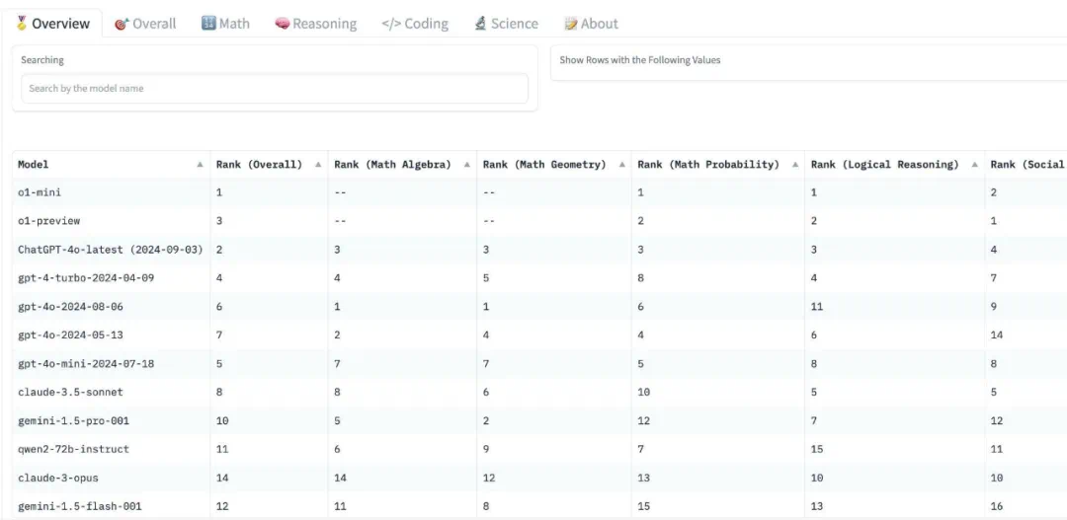Sort by Rank (Math Probability) using its arrow
This screenshot has width=1067, height=520.
(794, 165)
